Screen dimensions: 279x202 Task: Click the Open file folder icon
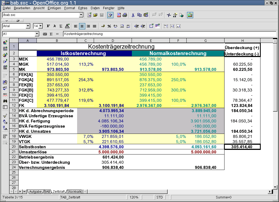click(95, 15)
